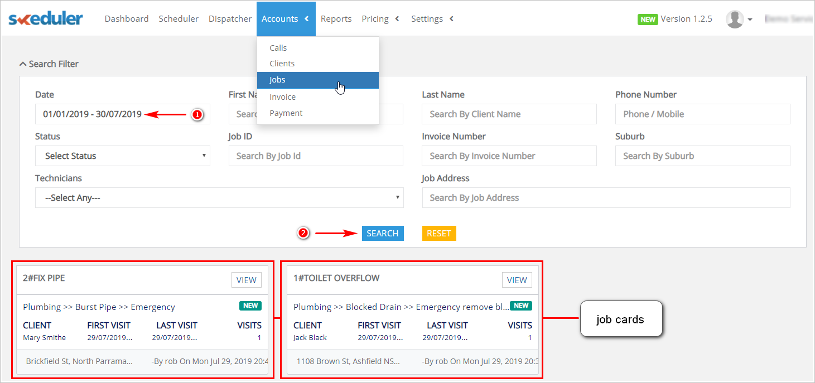Click the NEW badge on TOILET OVERFLOW card
The height and width of the screenshot is (383, 815).
520,306
